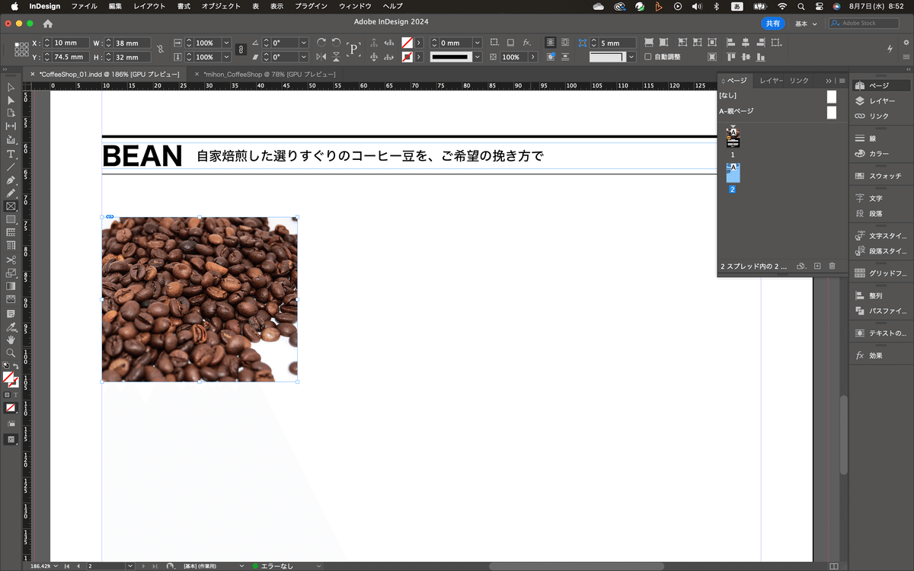914x571 pixels.
Task: Open the 基本 workspace switcher dropdown
Action: (806, 24)
